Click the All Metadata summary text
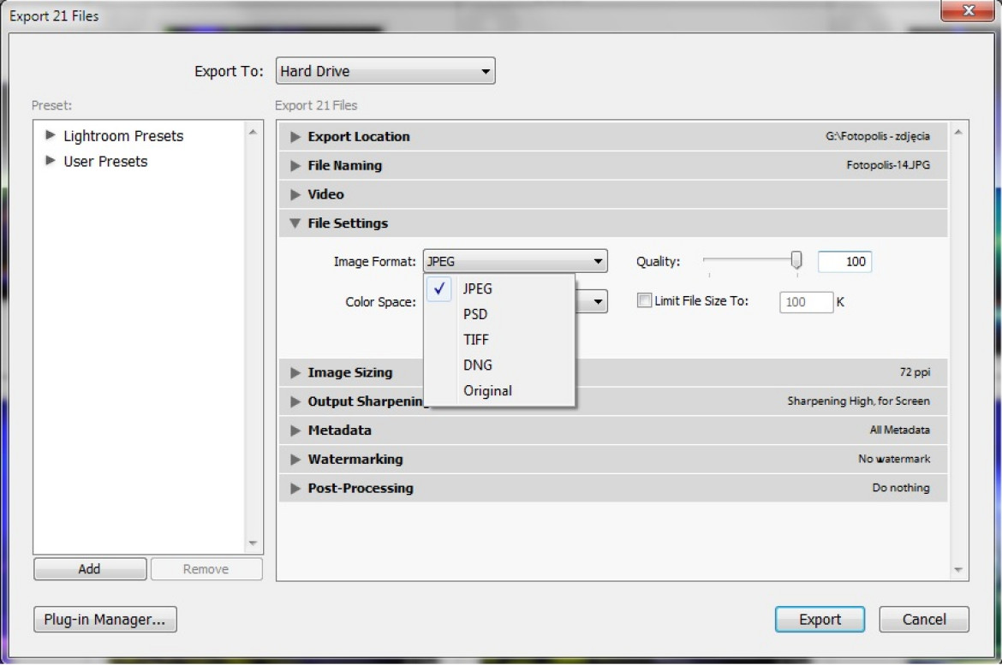This screenshot has width=1002, height=665. pos(900,430)
